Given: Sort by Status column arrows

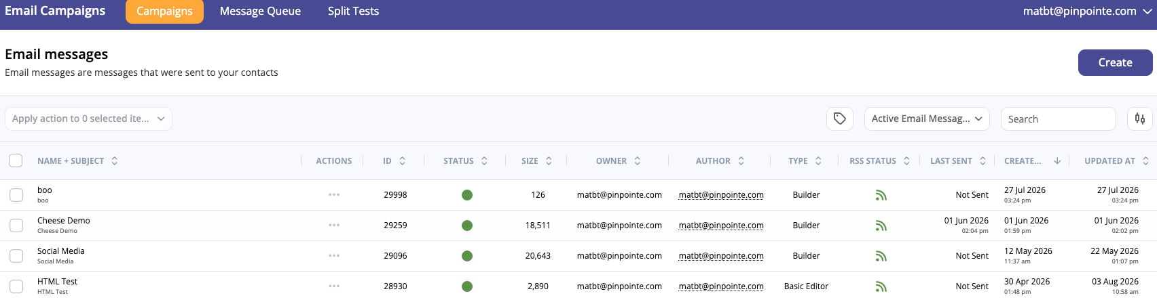Looking at the screenshot, I should tap(484, 161).
